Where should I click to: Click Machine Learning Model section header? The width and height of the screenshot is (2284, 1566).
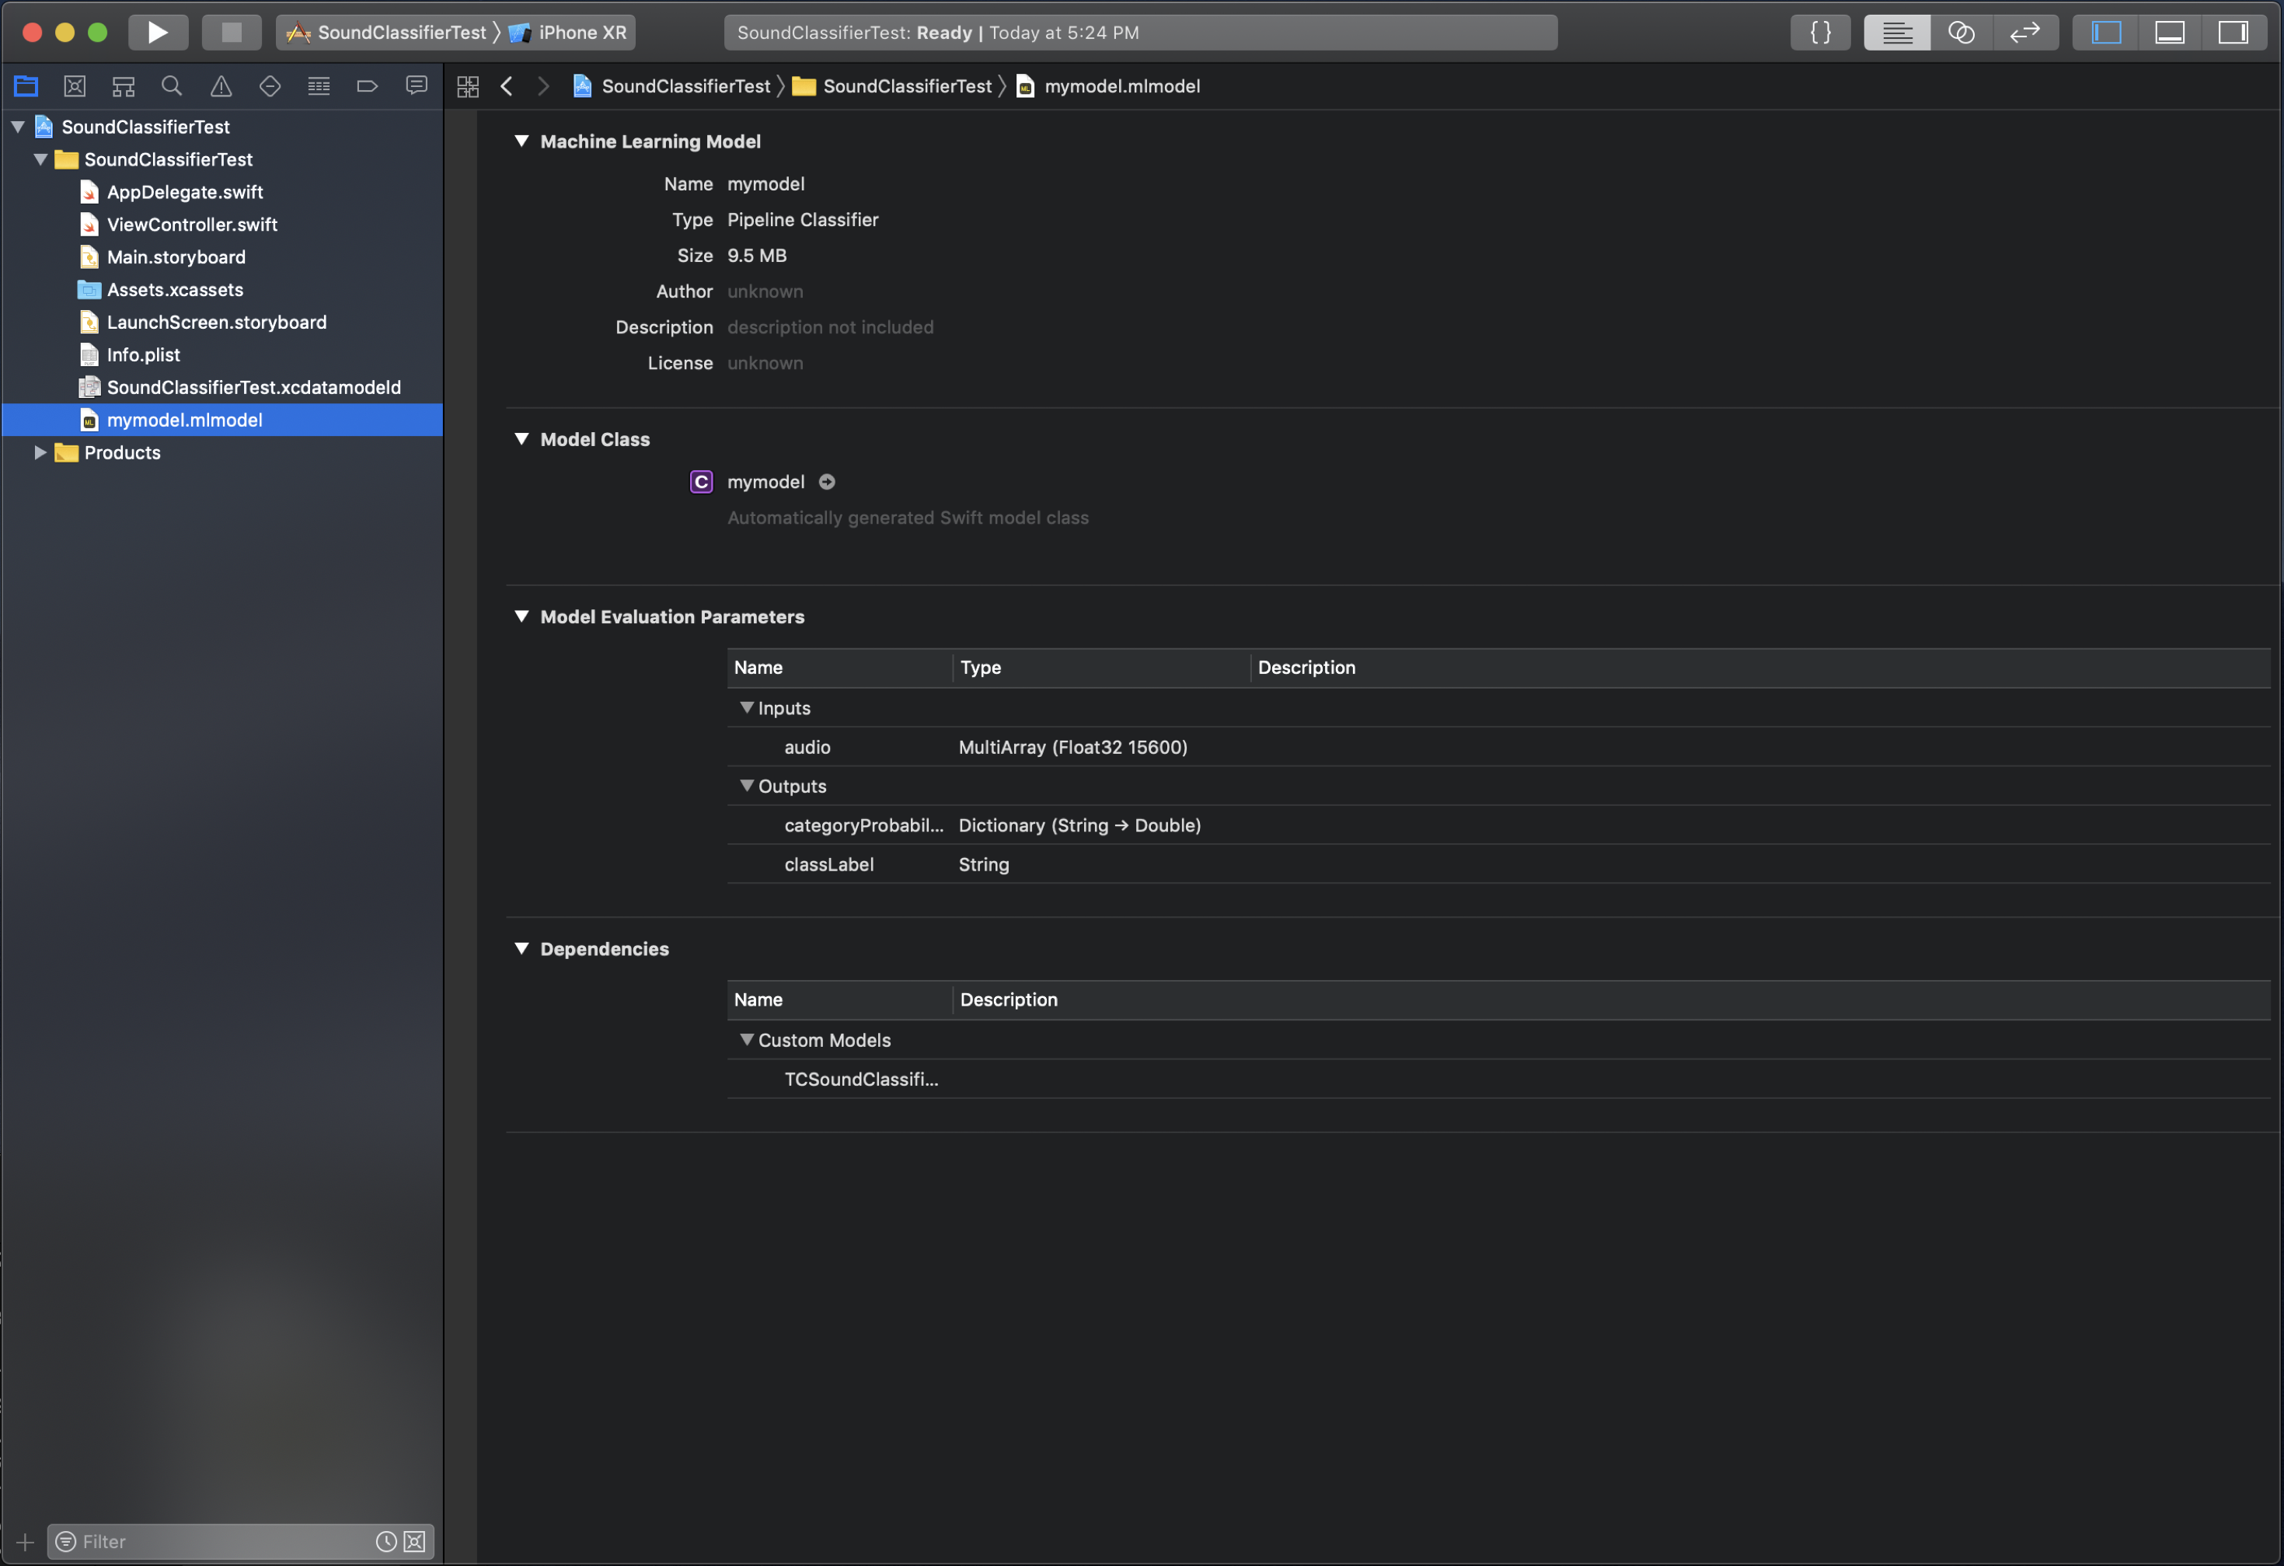[x=649, y=141]
